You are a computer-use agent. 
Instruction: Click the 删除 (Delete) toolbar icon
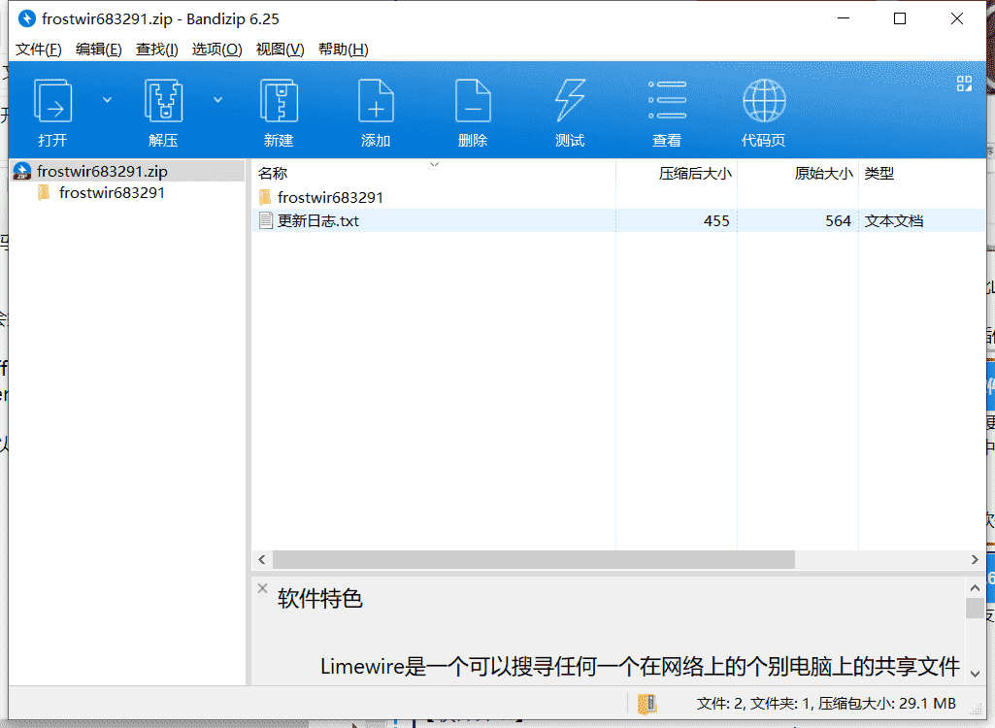pos(473,101)
